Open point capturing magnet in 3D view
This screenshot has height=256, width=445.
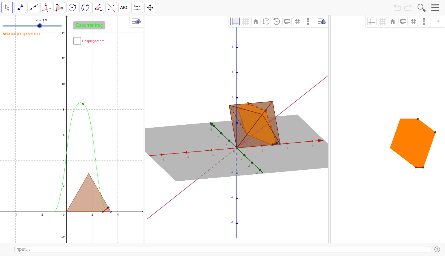point(287,21)
